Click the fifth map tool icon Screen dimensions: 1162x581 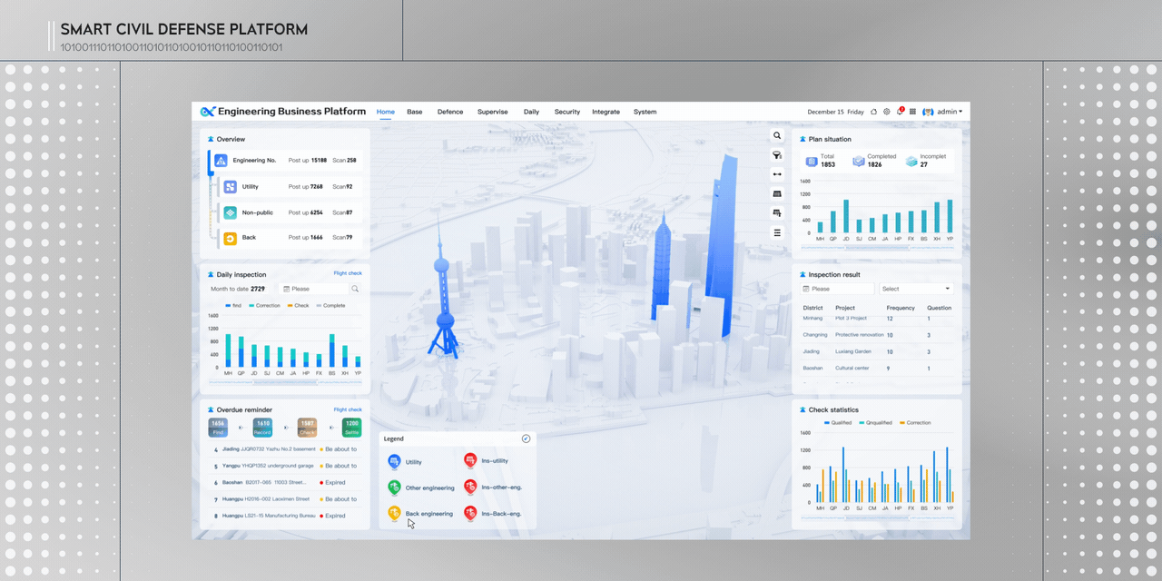(777, 212)
